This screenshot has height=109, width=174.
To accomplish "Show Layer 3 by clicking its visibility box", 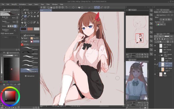I will pos(155,69).
